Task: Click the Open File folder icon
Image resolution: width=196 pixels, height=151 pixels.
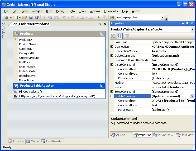Action: point(24,17)
